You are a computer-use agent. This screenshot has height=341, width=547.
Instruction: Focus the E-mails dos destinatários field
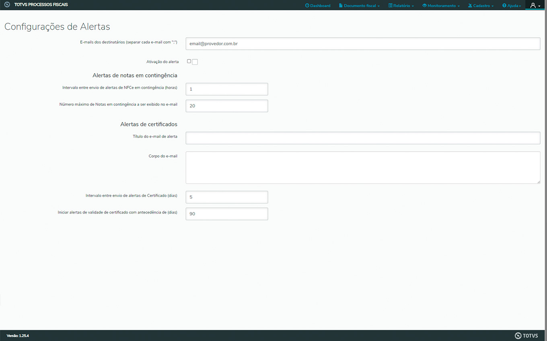coord(362,44)
